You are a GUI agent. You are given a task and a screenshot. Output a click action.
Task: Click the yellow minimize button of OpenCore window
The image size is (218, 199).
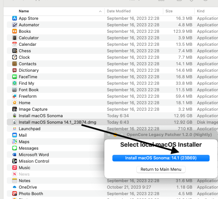point(115,135)
